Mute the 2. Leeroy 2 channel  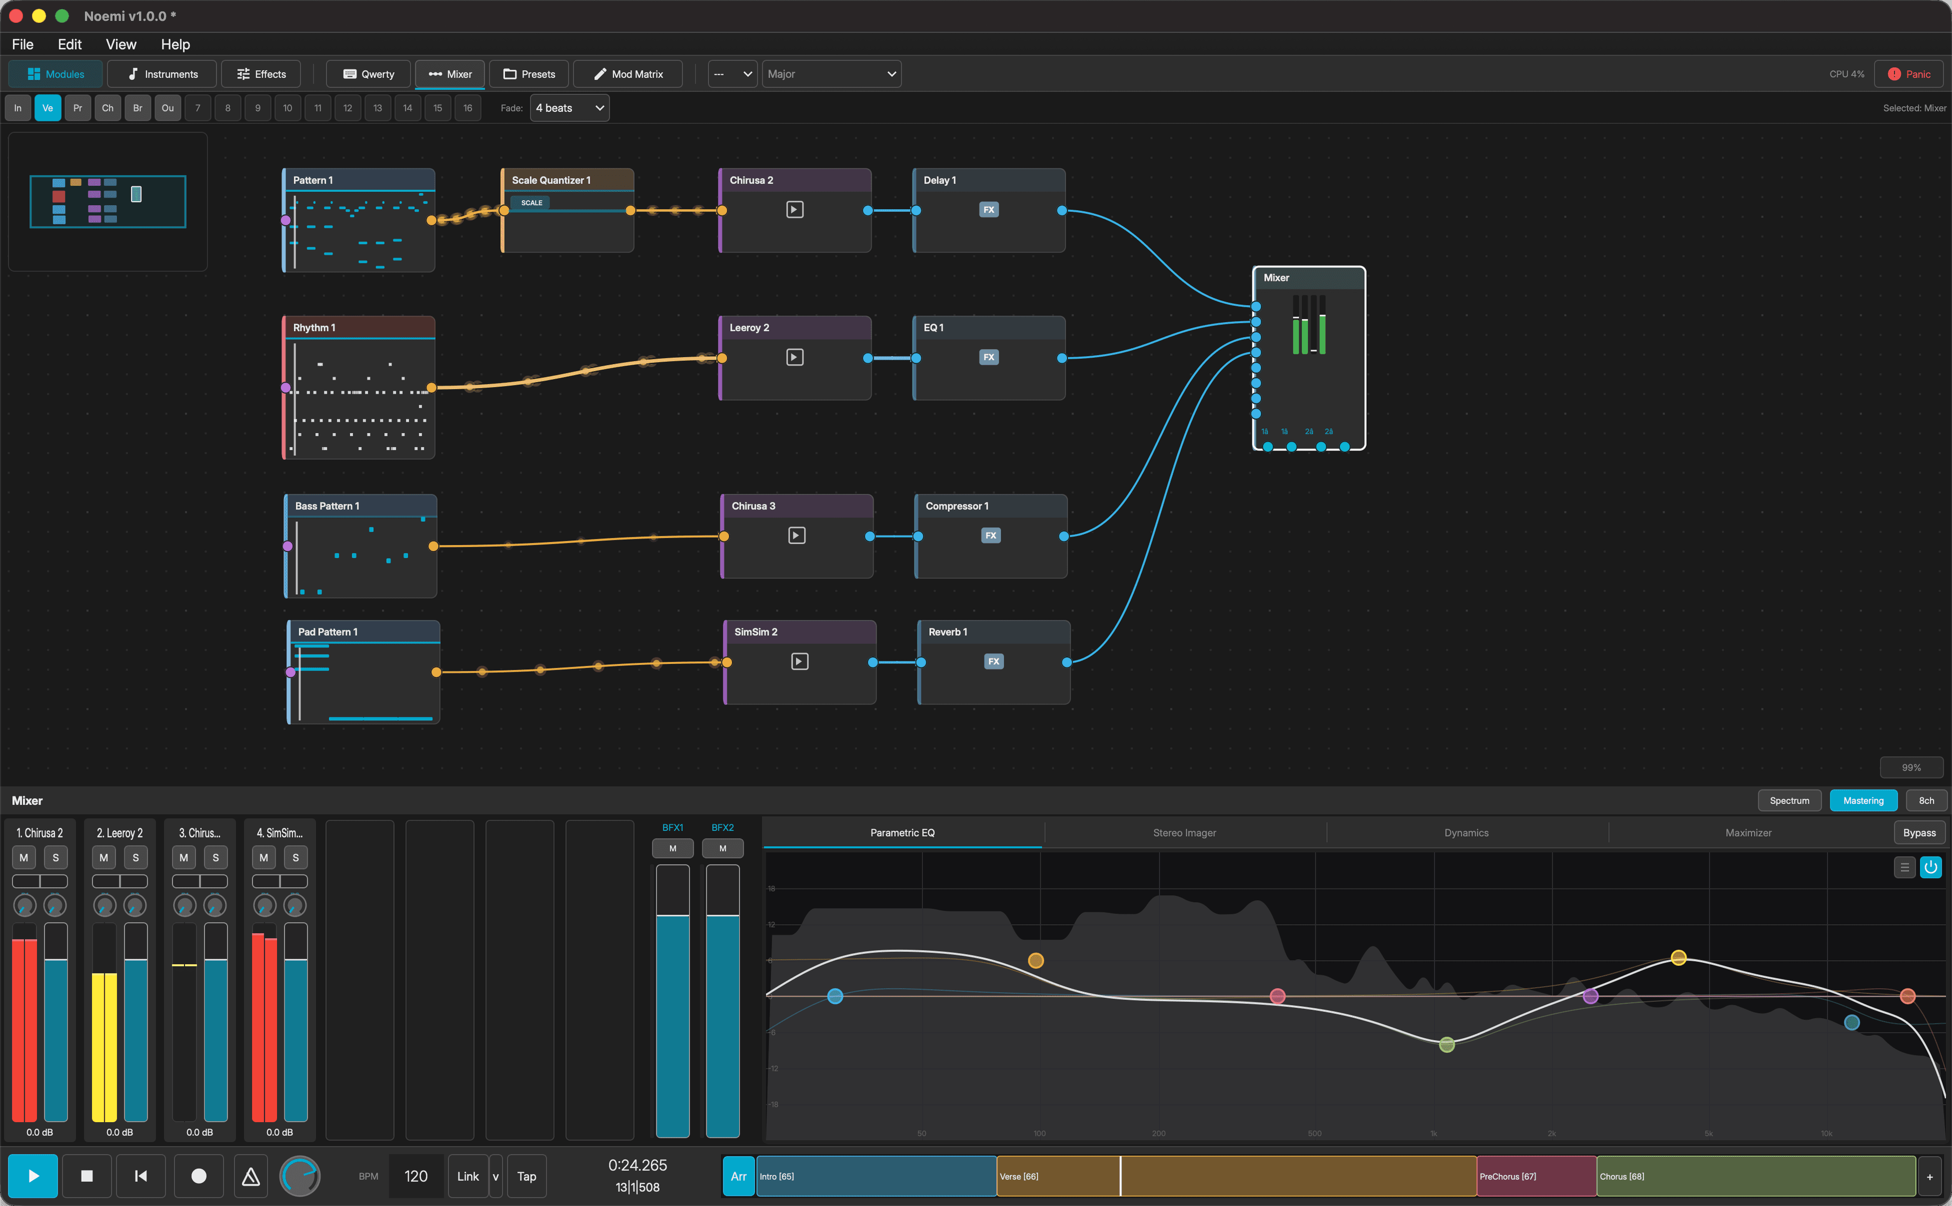coord(104,858)
